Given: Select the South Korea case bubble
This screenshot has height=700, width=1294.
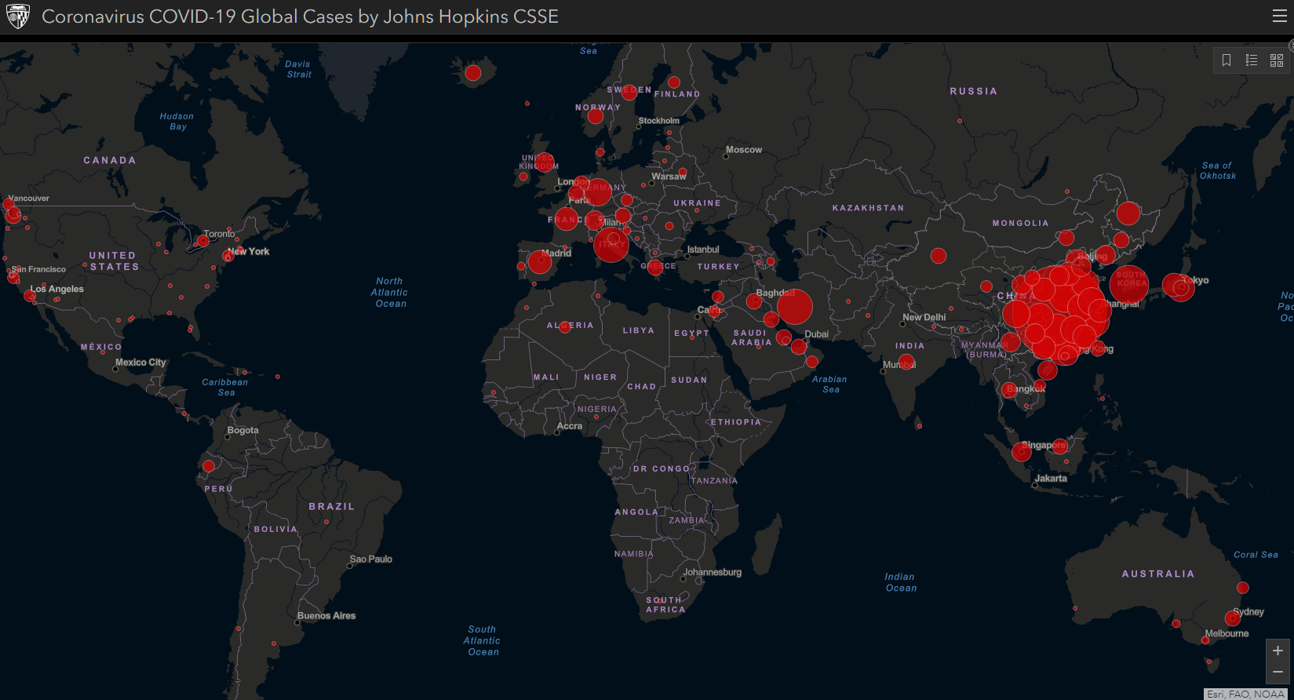Looking at the screenshot, I should pos(1129,283).
